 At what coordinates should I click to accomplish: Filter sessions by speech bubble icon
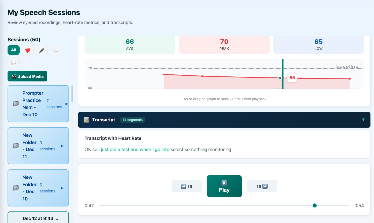[14, 62]
